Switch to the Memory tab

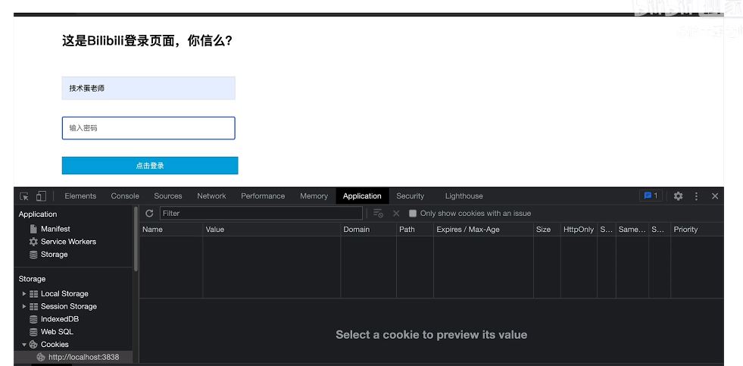point(314,196)
